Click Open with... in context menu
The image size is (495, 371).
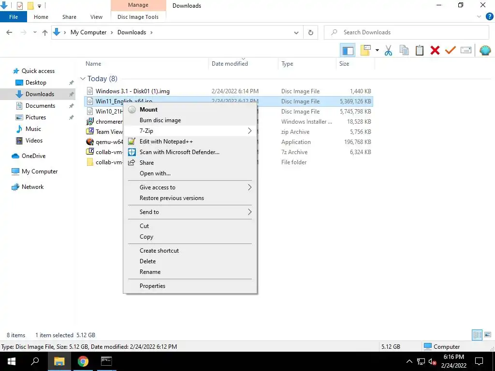tap(190, 173)
